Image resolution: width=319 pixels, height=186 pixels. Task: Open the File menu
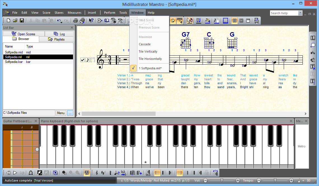15,13
